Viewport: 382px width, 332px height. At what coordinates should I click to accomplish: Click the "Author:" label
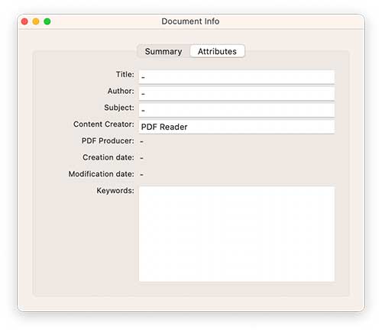(x=121, y=91)
